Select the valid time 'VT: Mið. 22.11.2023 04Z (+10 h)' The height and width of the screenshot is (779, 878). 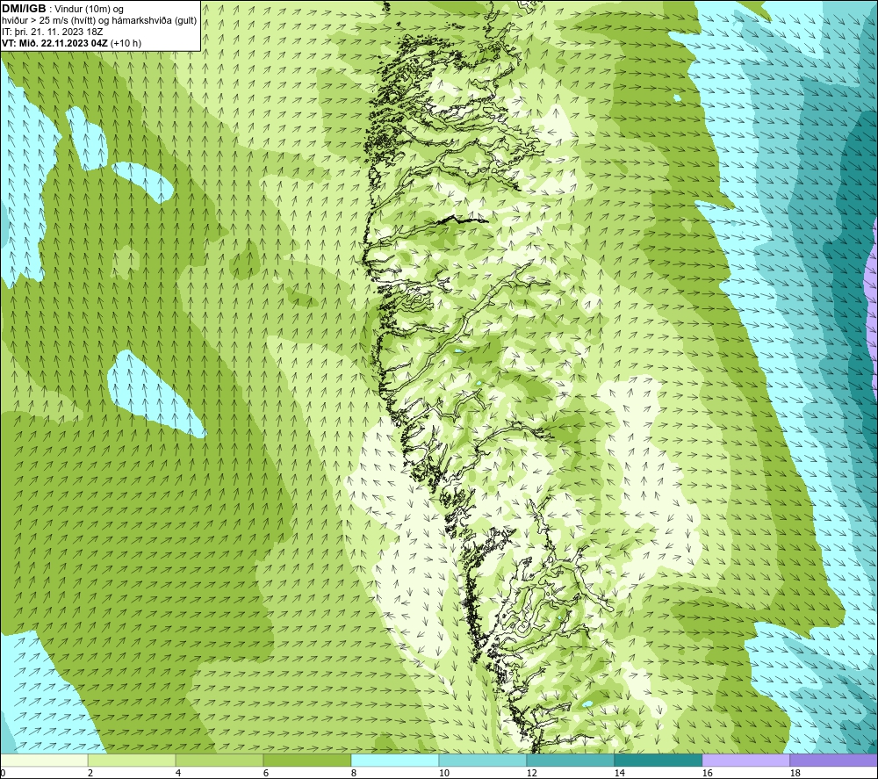pos(72,43)
